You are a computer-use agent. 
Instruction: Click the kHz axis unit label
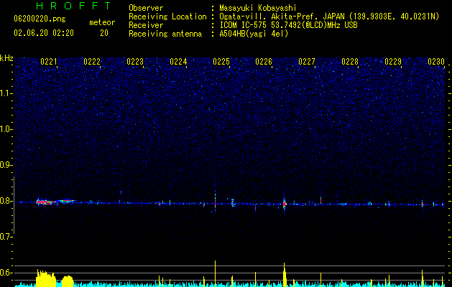(x=6, y=58)
